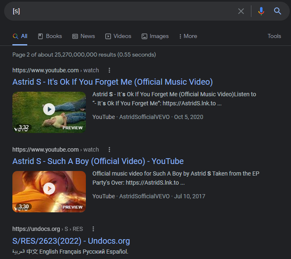Open three-dot menu for undocs.org result
Viewport: 291px width, 259px height.
[x=93, y=229]
